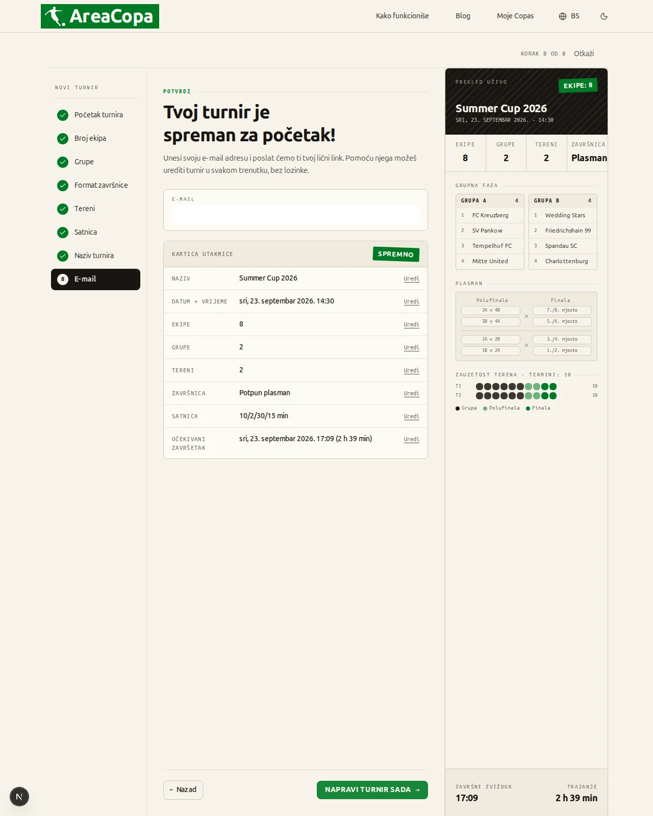Edit Ekipe row via Uredi
Viewport: 653px width, 816px height.
(411, 324)
